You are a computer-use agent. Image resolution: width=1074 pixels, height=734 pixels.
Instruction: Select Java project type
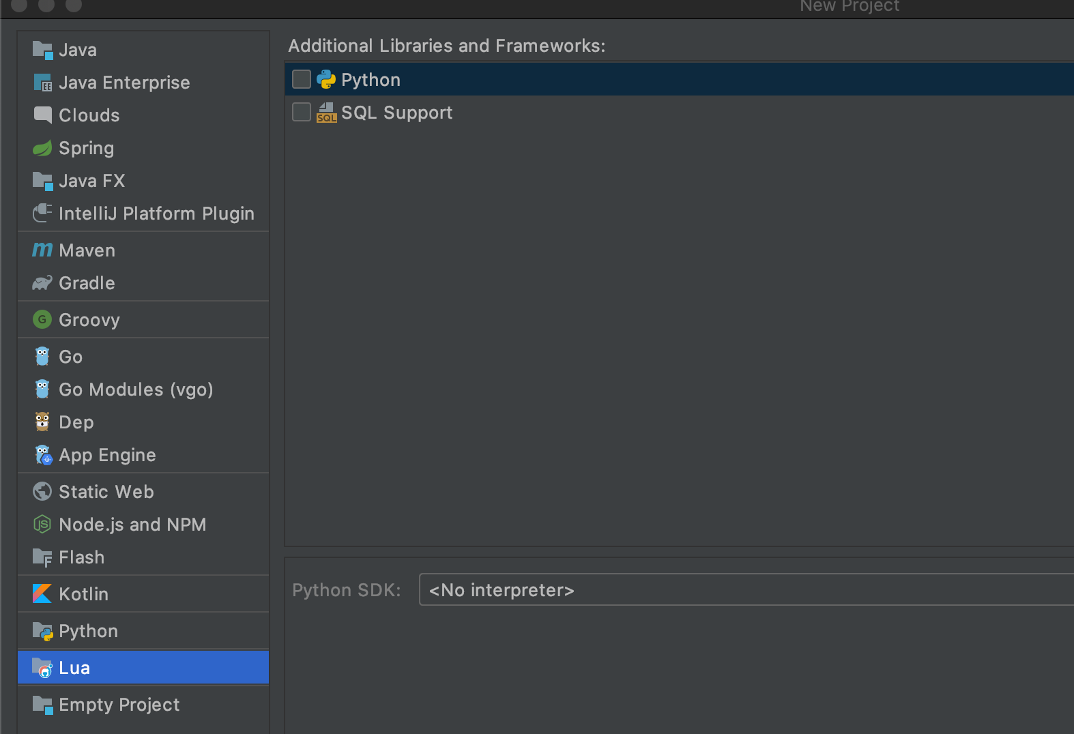pos(143,50)
